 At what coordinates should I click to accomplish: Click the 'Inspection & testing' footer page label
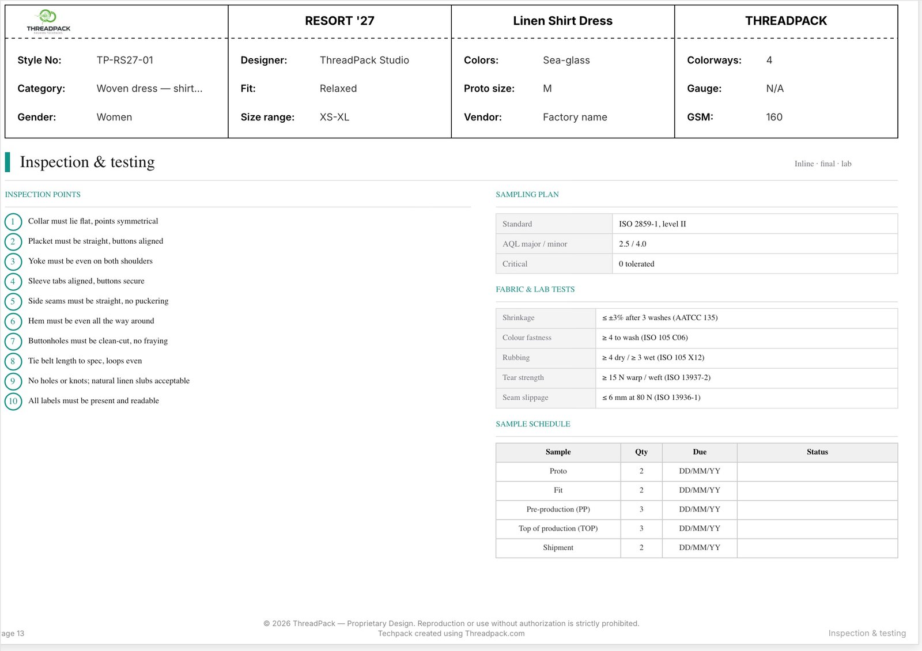(x=867, y=633)
